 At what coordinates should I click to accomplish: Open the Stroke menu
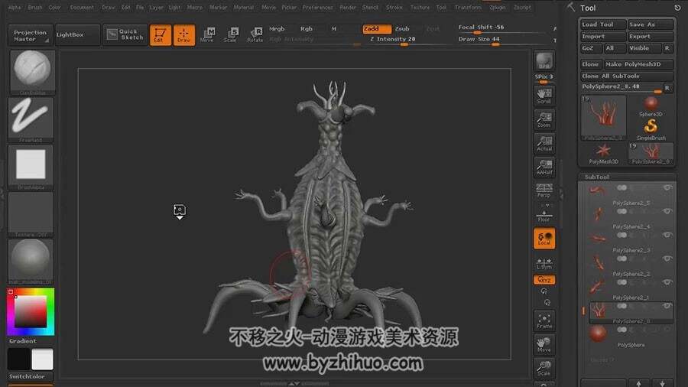click(x=394, y=7)
